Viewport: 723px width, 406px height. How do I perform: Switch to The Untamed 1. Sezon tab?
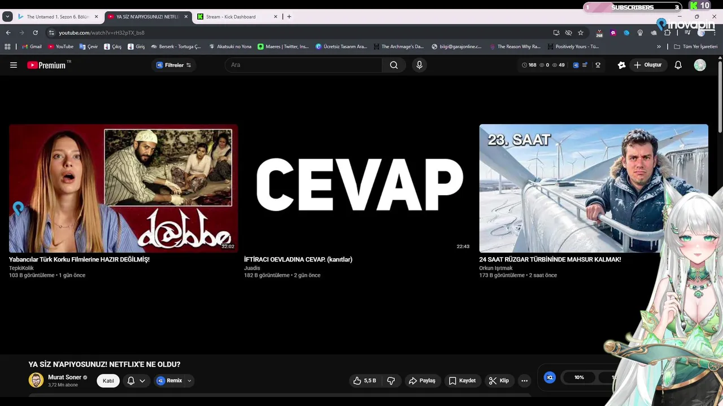58,17
